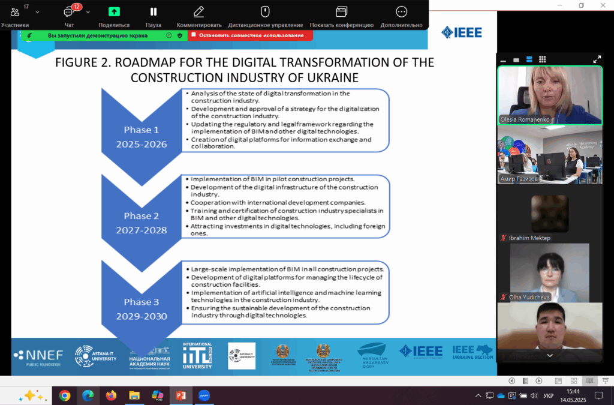Click the green shield security icon
The height and width of the screenshot is (405, 614).
(x=180, y=35)
